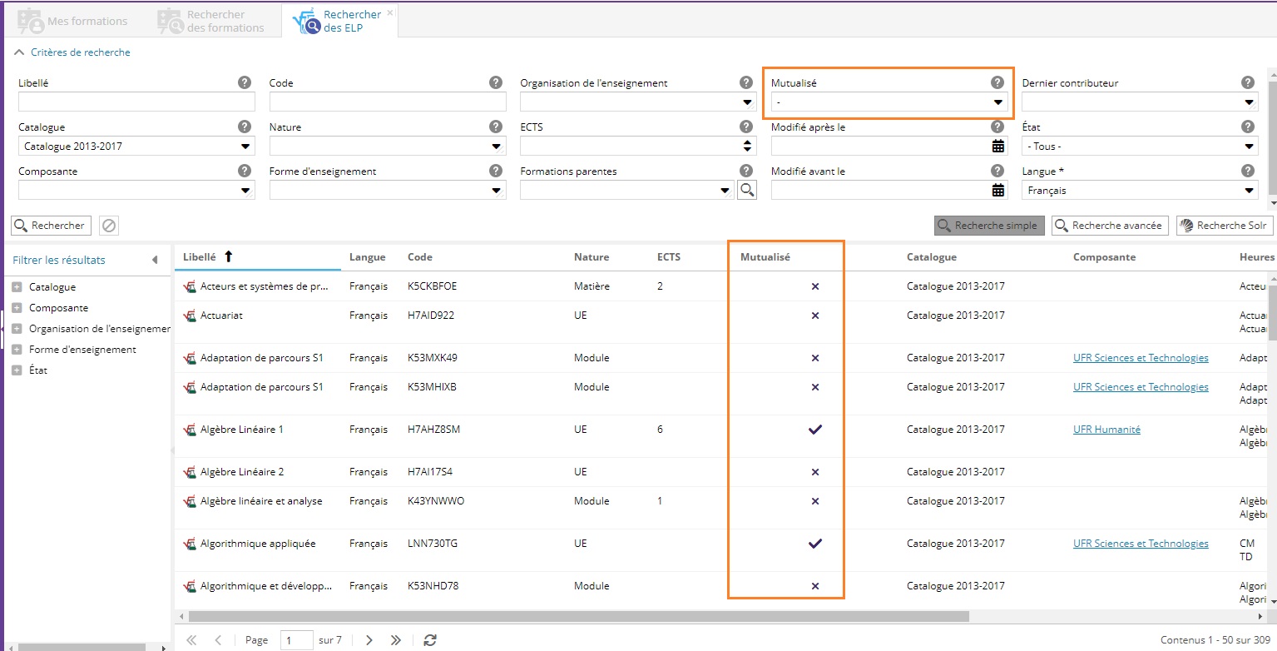Adjust the ECTS stepper arrows

748,146
